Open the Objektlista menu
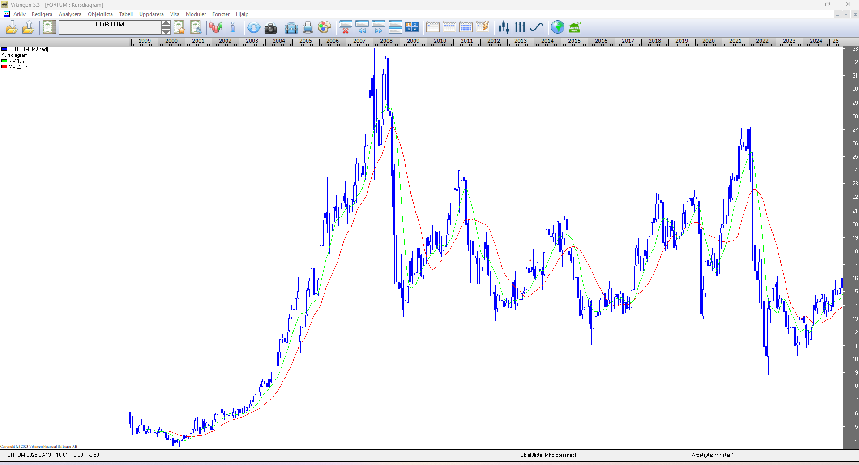Image resolution: width=859 pixels, height=465 pixels. [100, 14]
